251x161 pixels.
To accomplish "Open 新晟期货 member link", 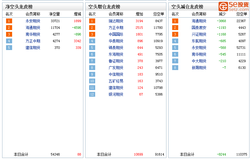I will [199, 68].
